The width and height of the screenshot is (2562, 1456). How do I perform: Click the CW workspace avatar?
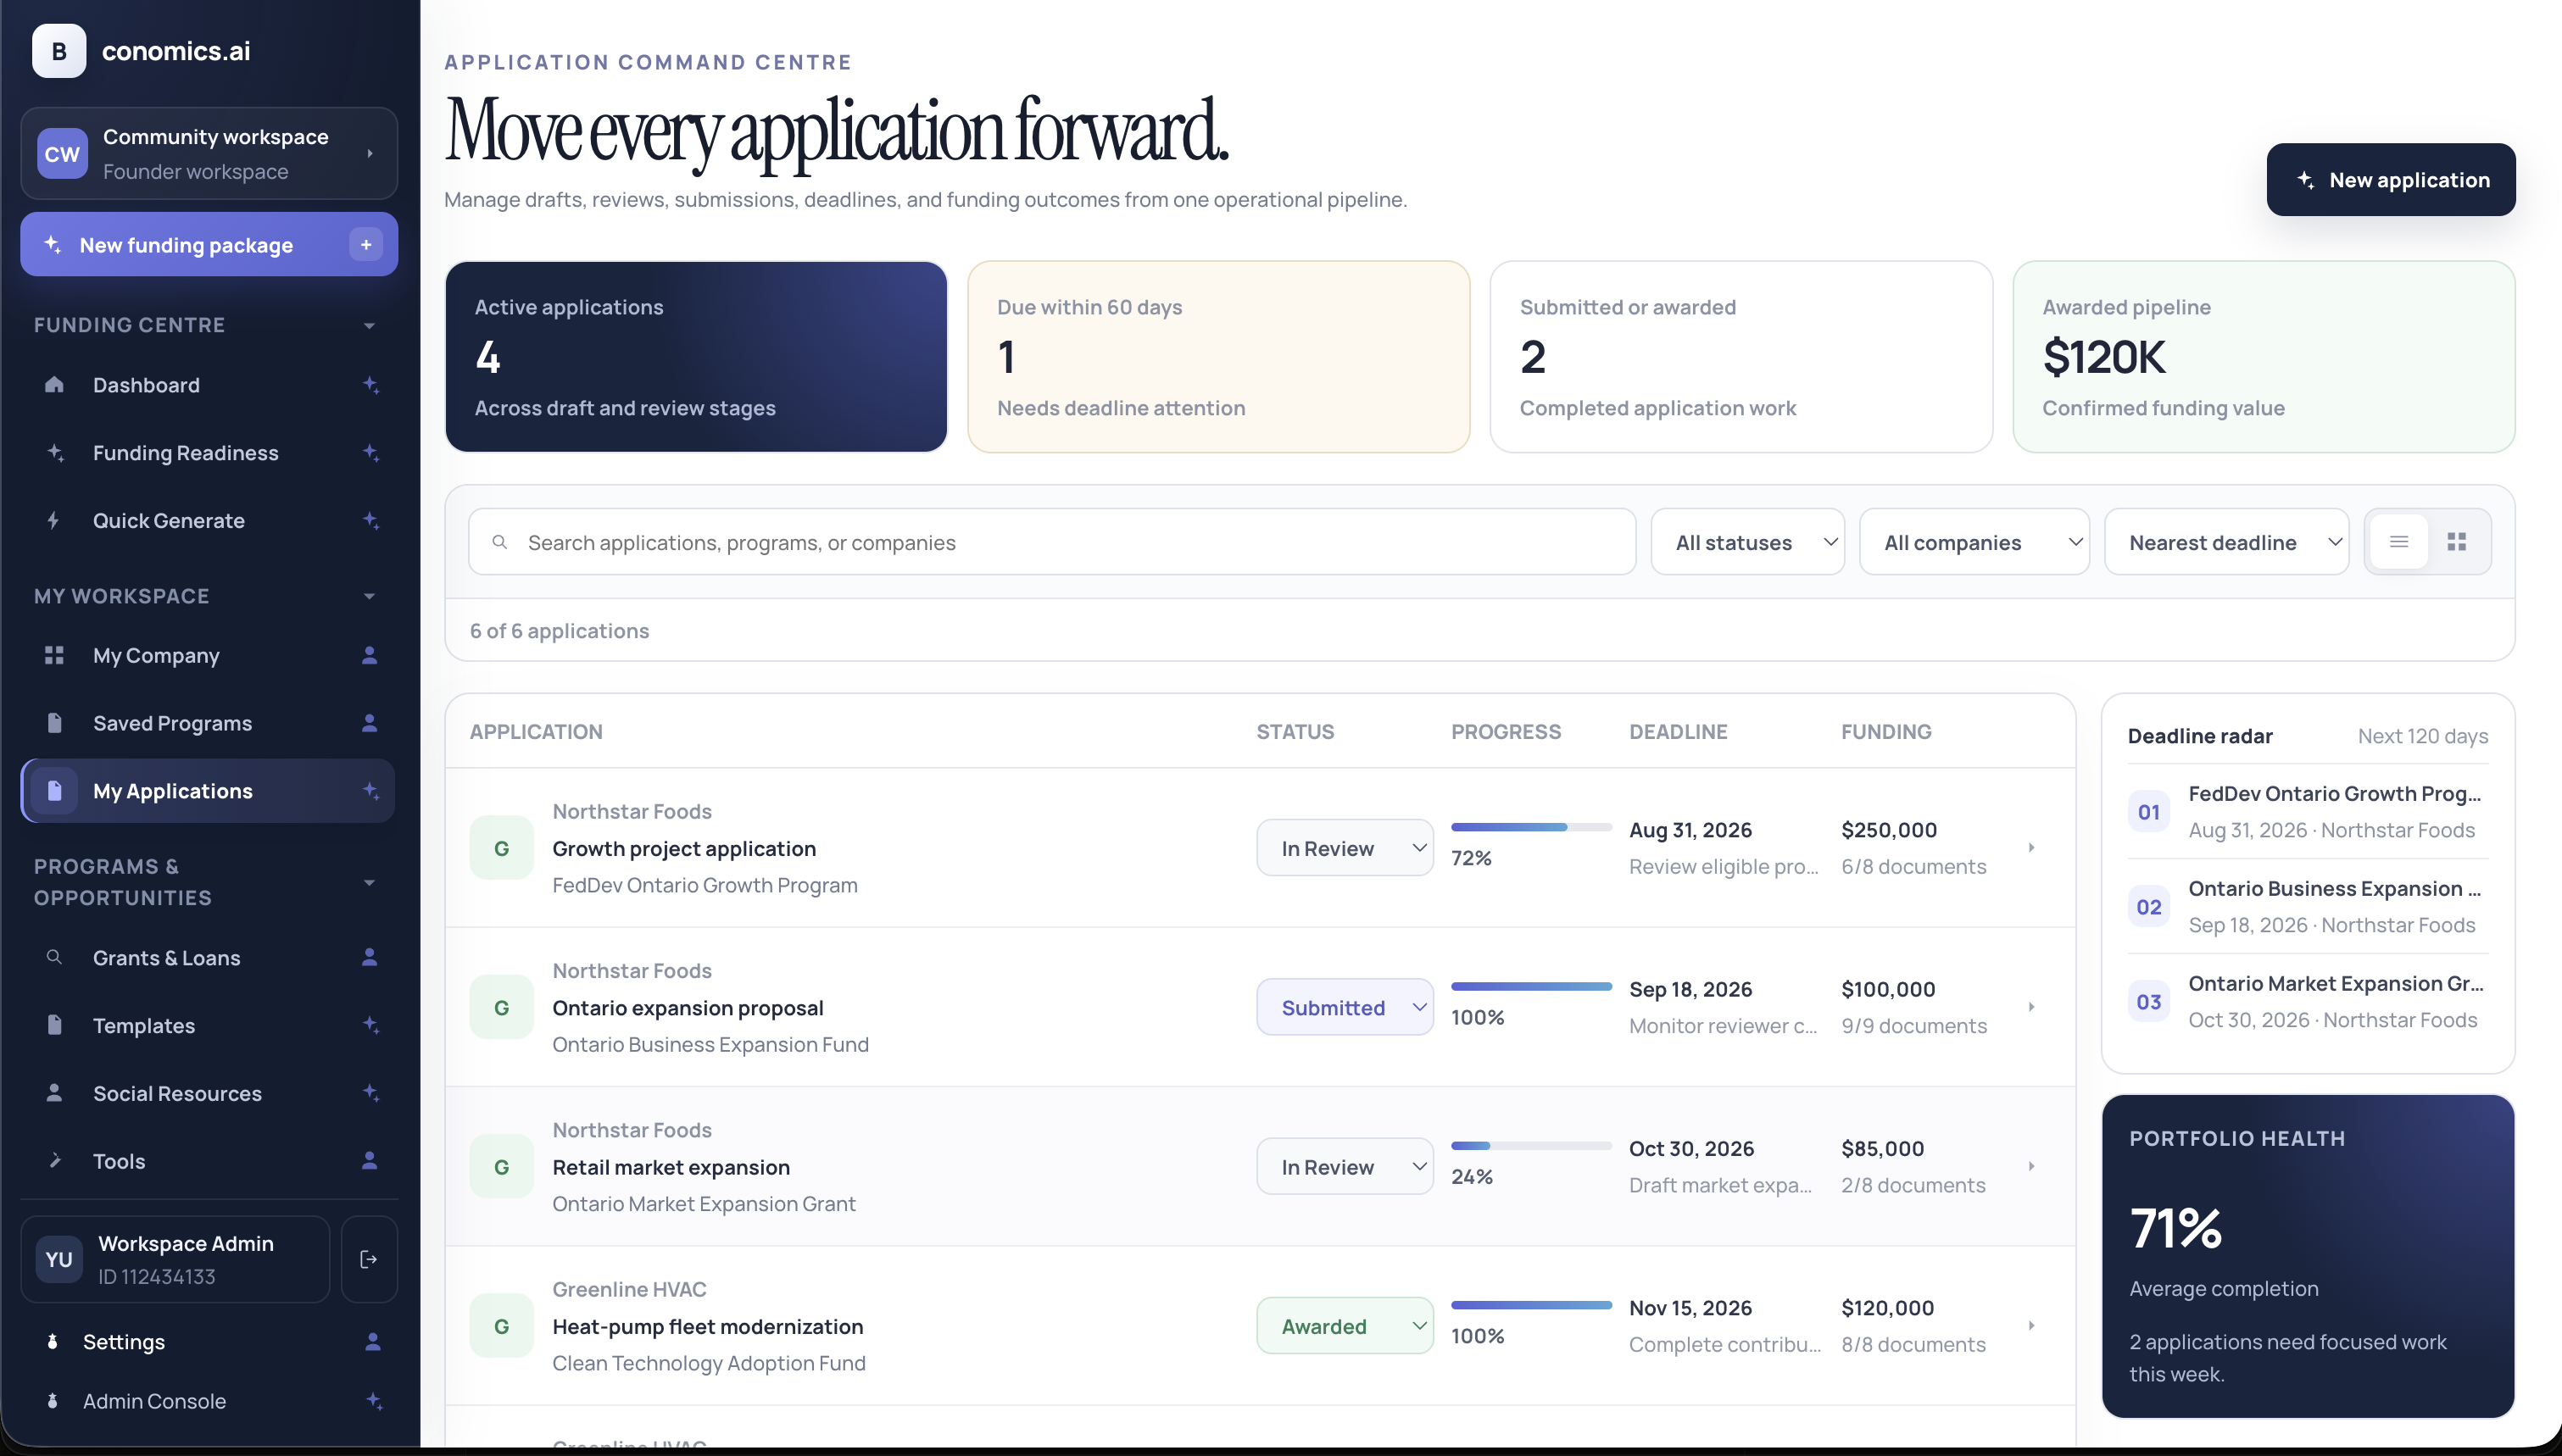[x=62, y=154]
